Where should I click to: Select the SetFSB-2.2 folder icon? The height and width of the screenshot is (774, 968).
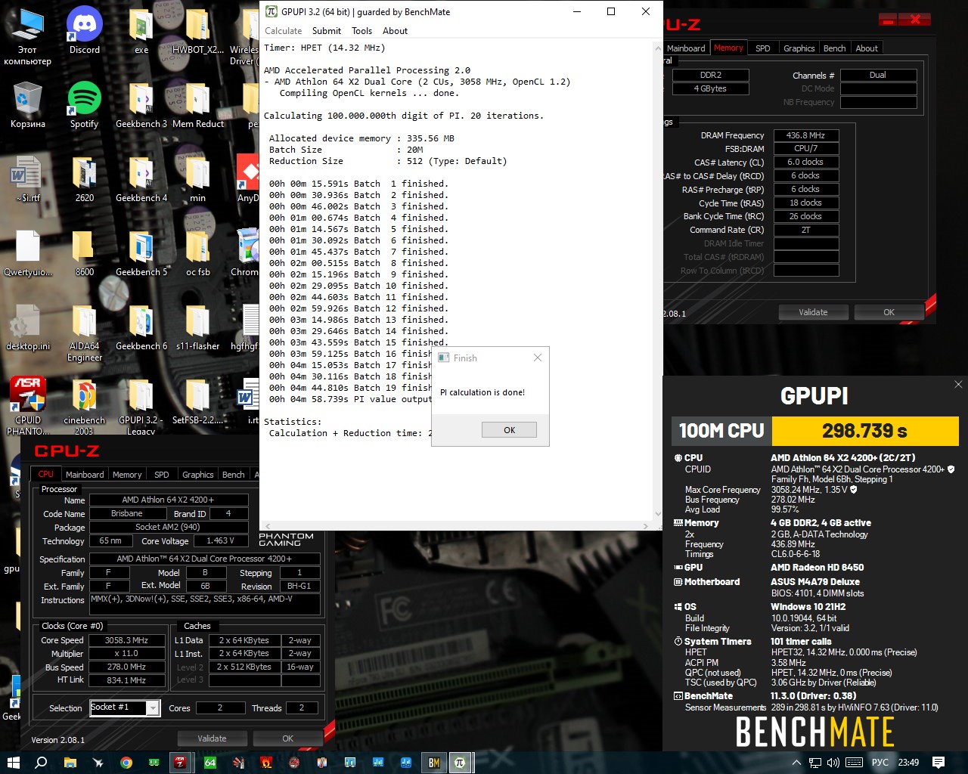198,401
